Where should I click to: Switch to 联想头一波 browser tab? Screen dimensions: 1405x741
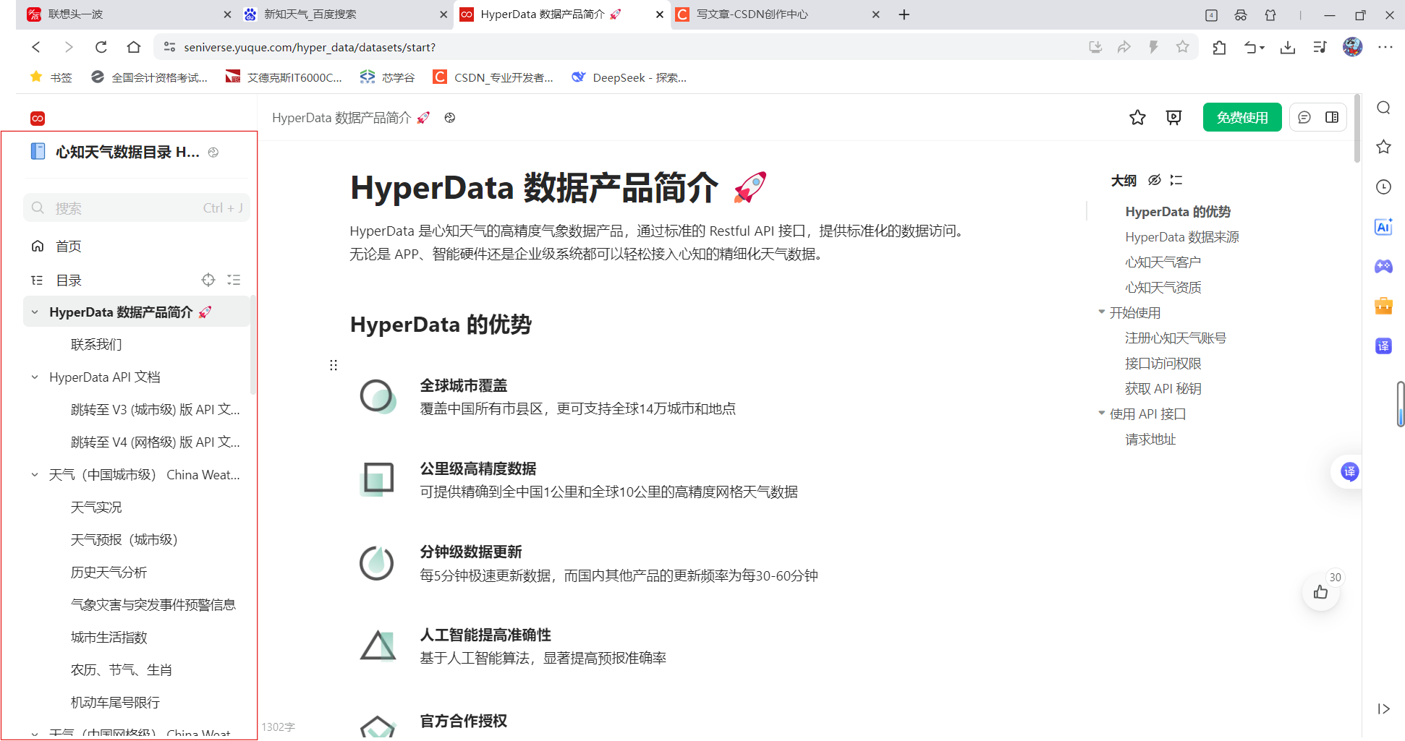[127, 14]
